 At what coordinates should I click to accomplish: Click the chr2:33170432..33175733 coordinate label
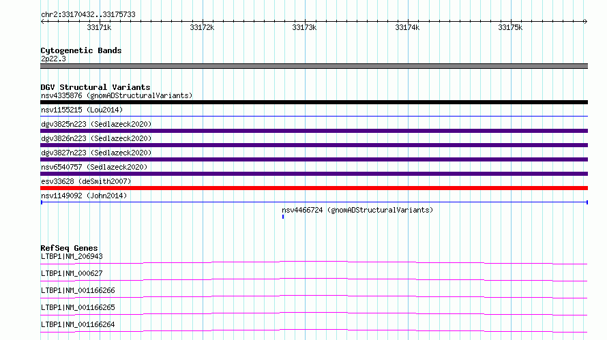[88, 14]
